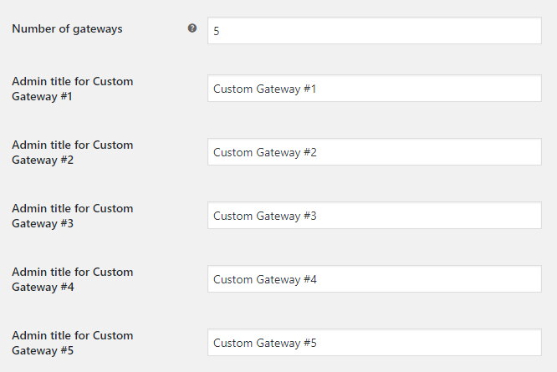The image size is (557, 372).
Task: Click the text Custom Gateway #1 inside its input
Action: click(264, 89)
